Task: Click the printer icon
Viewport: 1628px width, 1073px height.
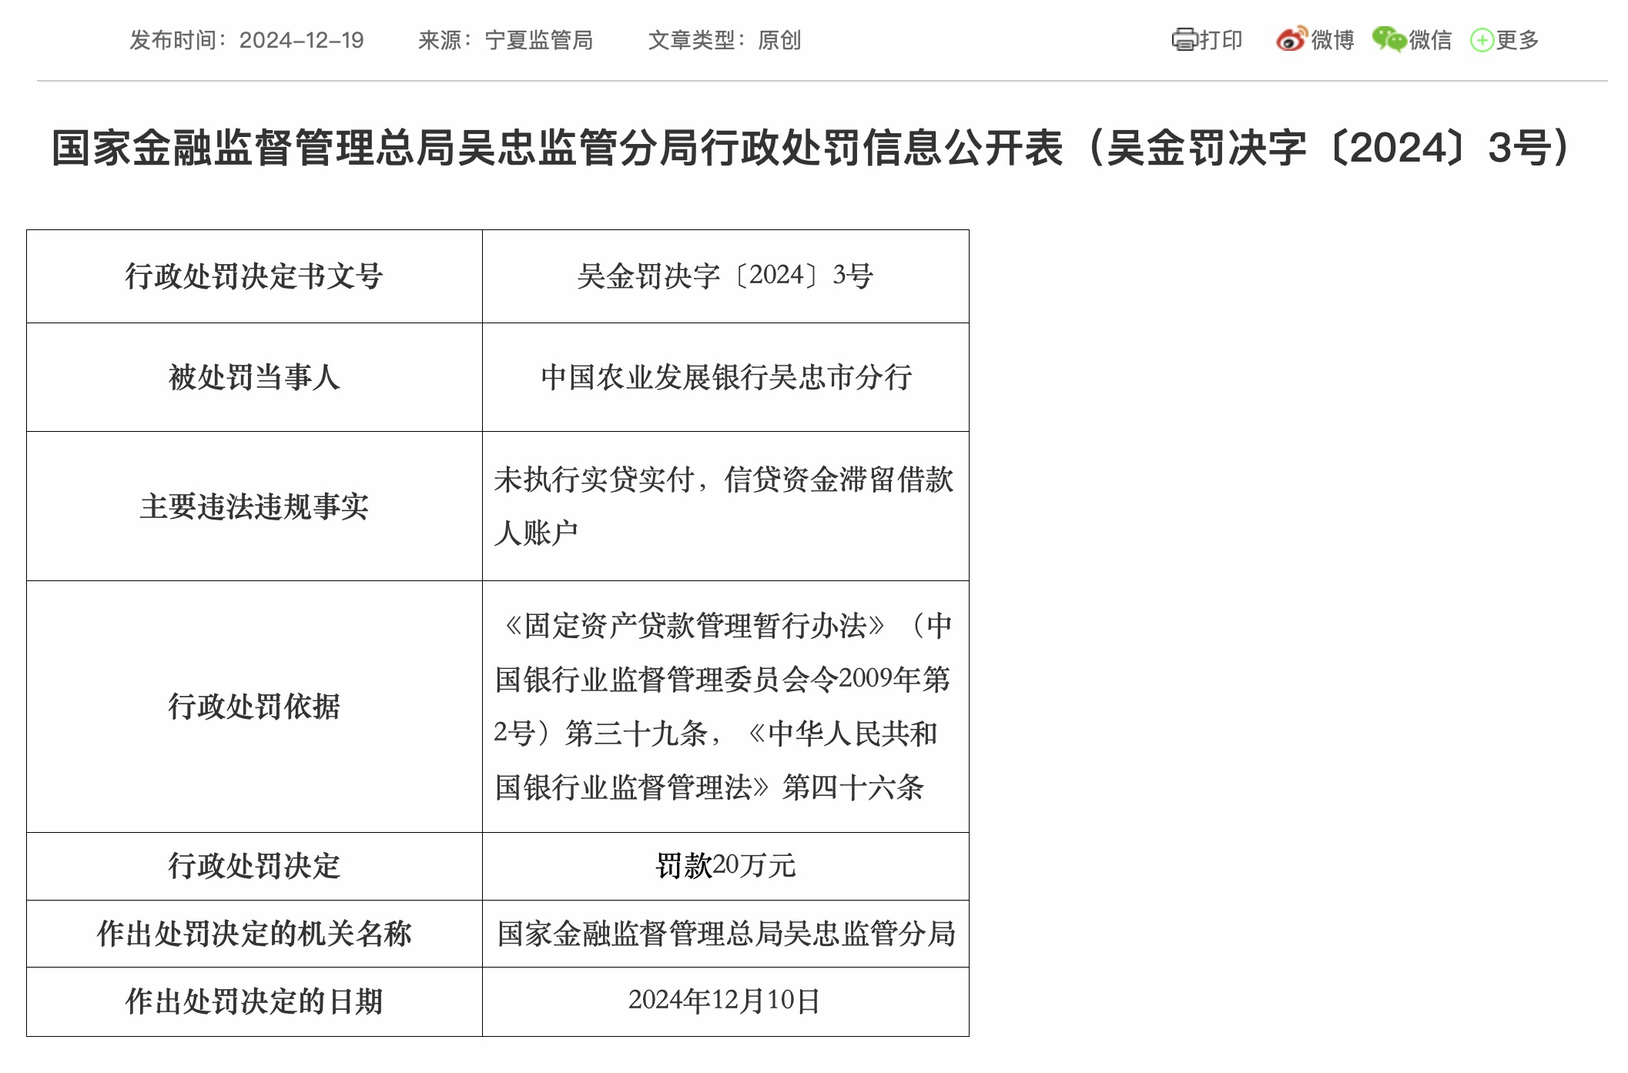Action: (x=1184, y=39)
